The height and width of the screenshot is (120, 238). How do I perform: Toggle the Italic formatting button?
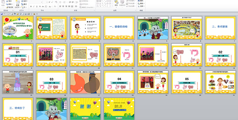pos(34,7)
